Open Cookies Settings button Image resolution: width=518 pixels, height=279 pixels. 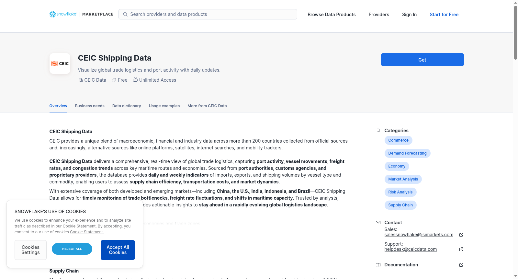click(x=30, y=250)
